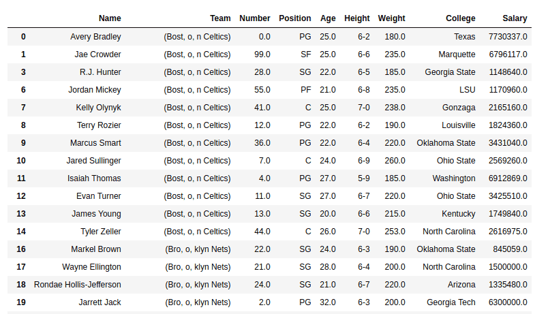535x314 pixels.
Task: Select the College column header
Action: click(x=460, y=18)
